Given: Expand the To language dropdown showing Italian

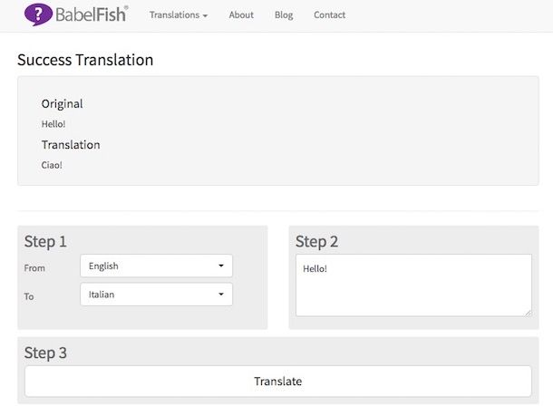Looking at the screenshot, I should pos(156,295).
